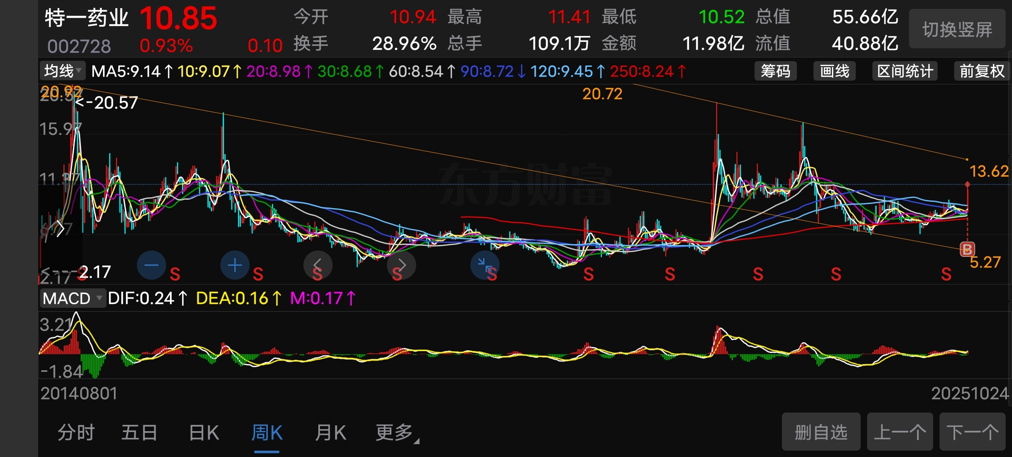Open the 均线 indicator dropdown
Screen dimensions: 1012x457
[x=63, y=71]
